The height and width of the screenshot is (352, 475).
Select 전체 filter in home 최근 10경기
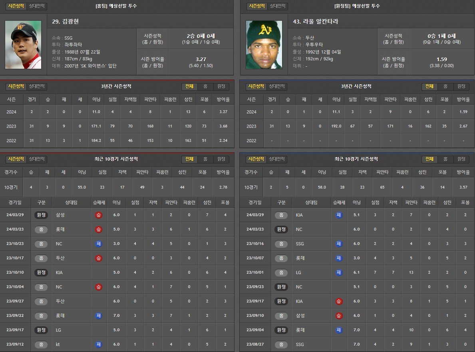point(189,159)
